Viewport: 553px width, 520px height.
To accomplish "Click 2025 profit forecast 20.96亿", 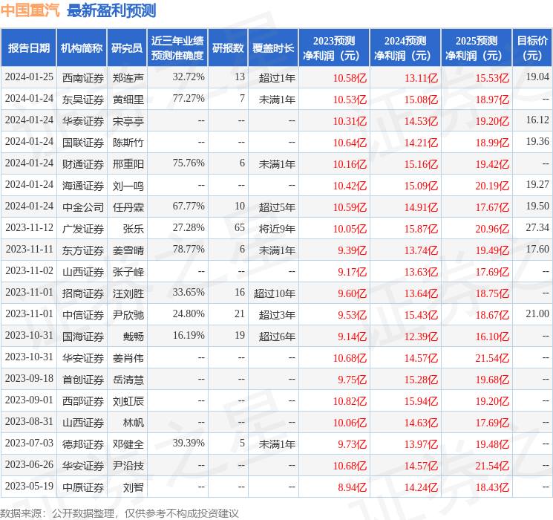I will click(x=492, y=229).
